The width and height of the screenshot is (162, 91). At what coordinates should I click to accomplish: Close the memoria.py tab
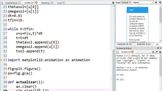pyautogui.click(x=52, y=3)
